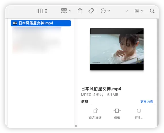Click the faded toolbar chevron

(127, 11)
